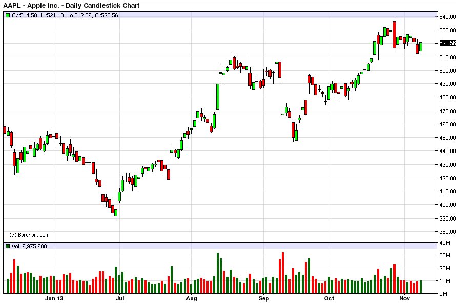
Task: Click the 440.00 price axis label
Action: pos(448,151)
